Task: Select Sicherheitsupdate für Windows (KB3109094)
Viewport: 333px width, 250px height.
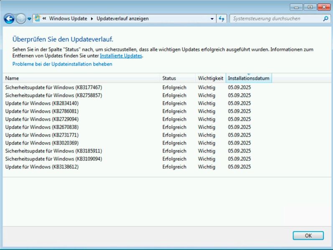Action: pyautogui.click(x=54, y=159)
